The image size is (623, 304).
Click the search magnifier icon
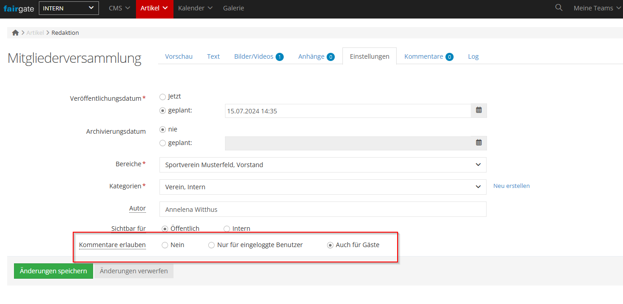559,8
